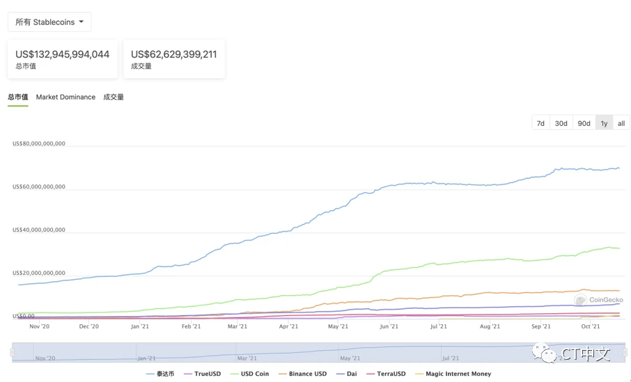Select the 90d time range
This screenshot has height=382, width=631.
pos(584,123)
